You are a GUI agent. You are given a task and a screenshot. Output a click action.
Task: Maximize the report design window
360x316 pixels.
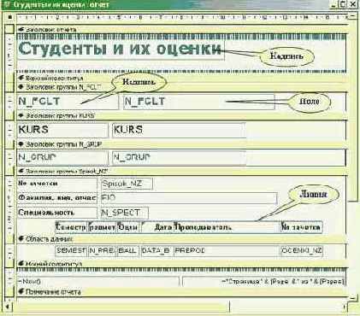pos(343,4)
